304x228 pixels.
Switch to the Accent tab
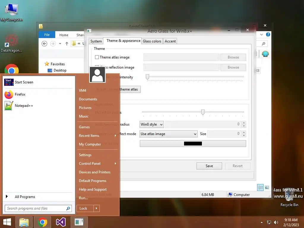click(x=170, y=41)
